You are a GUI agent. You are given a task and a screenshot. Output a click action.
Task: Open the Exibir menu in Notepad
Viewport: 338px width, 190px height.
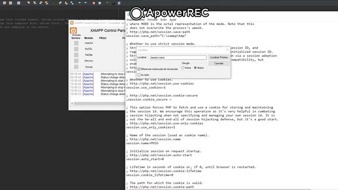coord(163,20)
